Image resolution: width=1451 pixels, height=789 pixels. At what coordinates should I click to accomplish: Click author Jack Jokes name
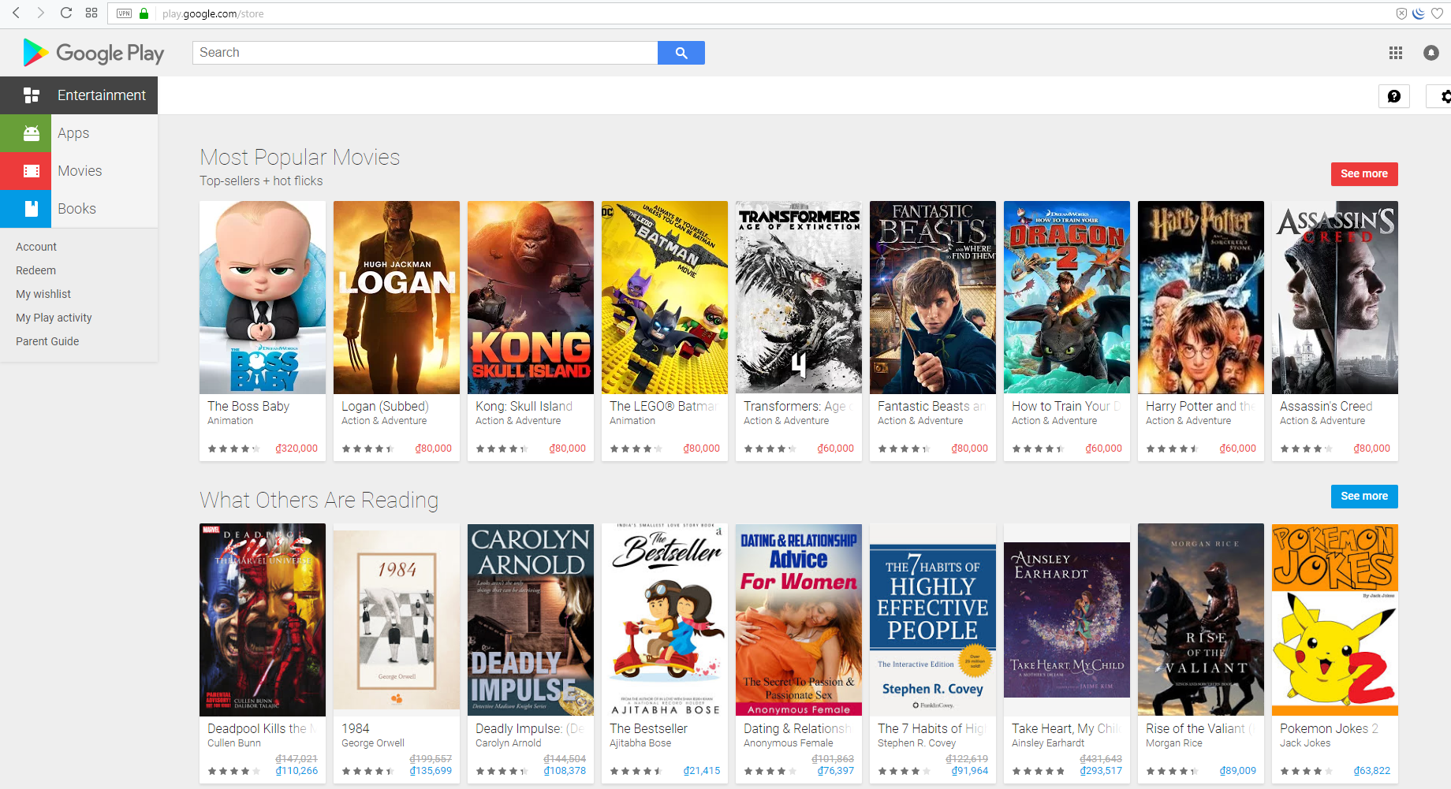1305,743
